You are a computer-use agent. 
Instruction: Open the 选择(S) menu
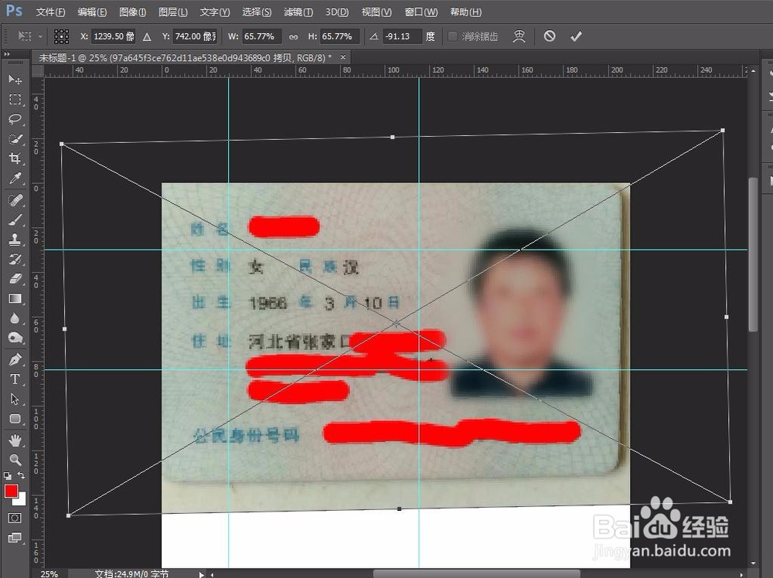(257, 12)
